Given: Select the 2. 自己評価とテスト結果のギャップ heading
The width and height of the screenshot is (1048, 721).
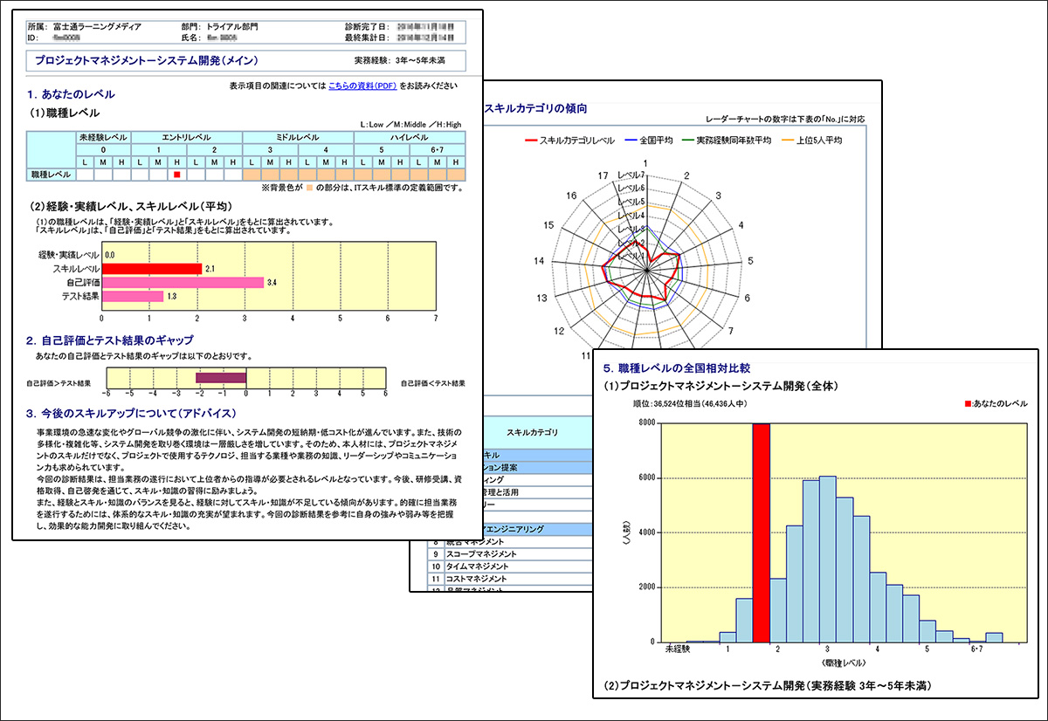Looking at the screenshot, I should point(110,340).
